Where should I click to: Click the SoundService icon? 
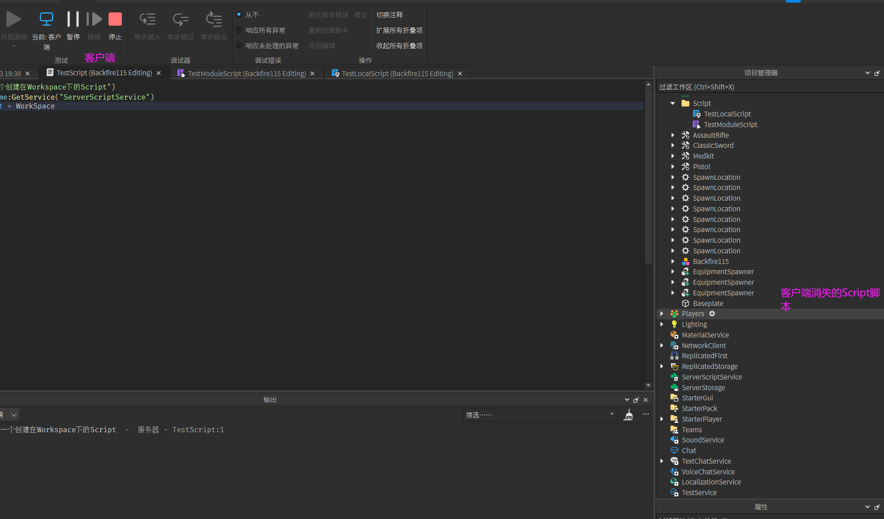click(x=674, y=440)
